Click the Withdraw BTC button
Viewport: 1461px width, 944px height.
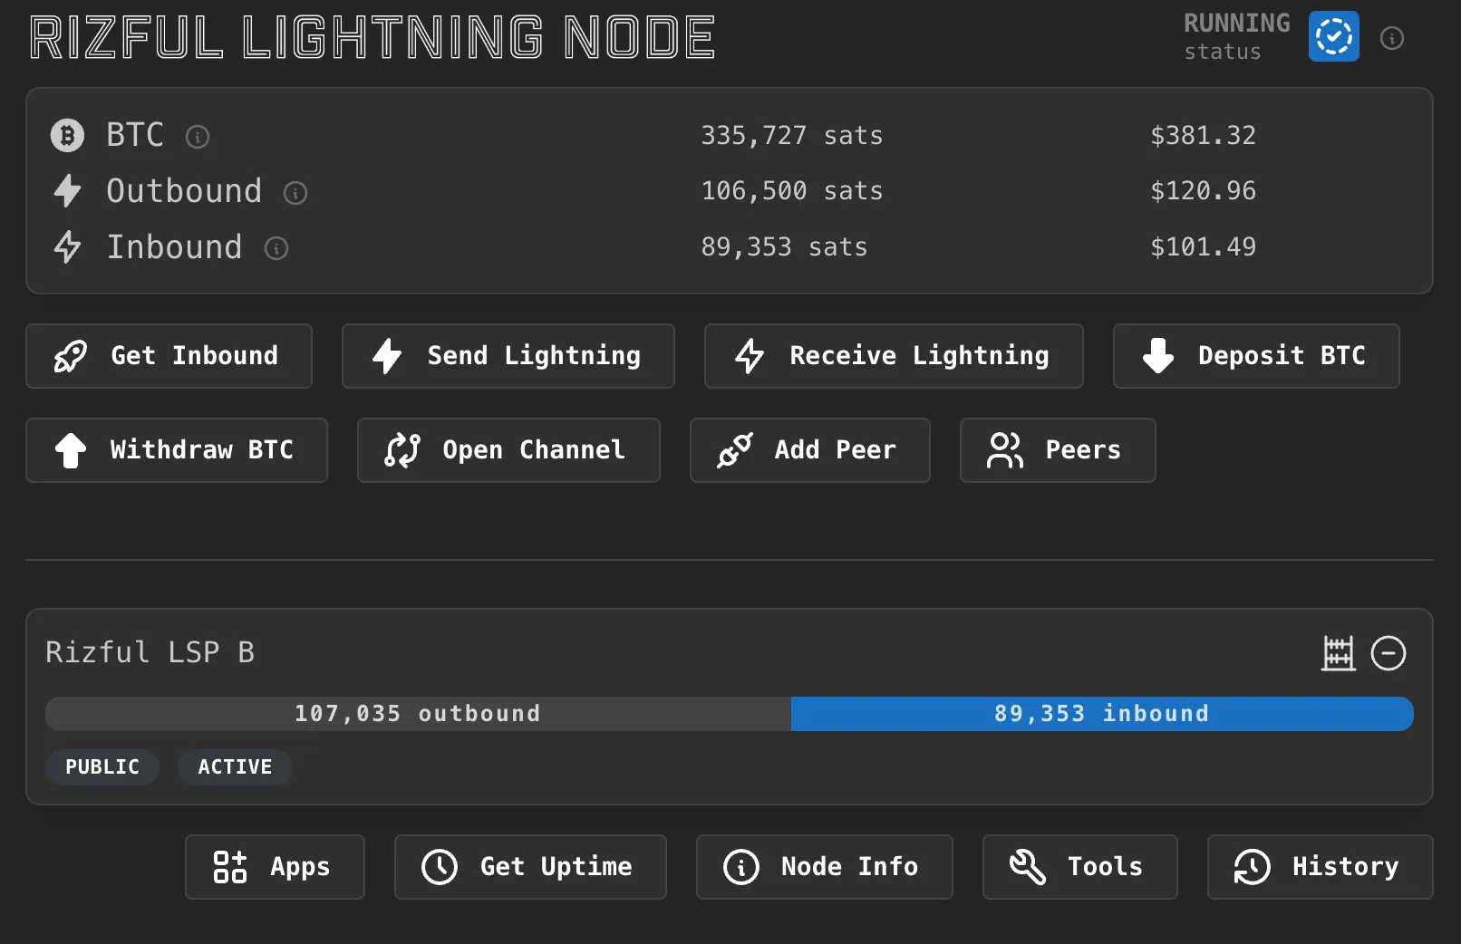pos(176,450)
